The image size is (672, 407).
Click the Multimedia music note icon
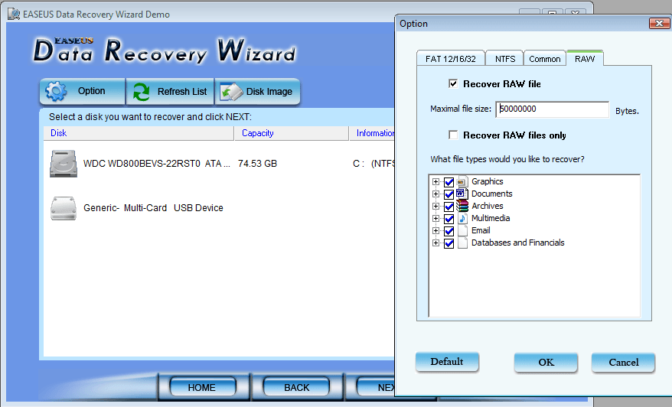(462, 218)
